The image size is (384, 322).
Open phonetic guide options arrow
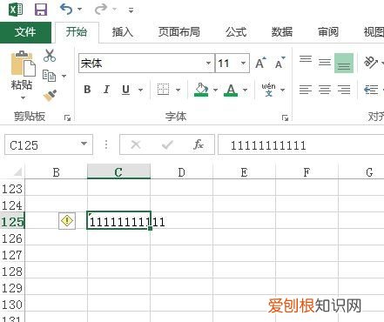click(282, 90)
